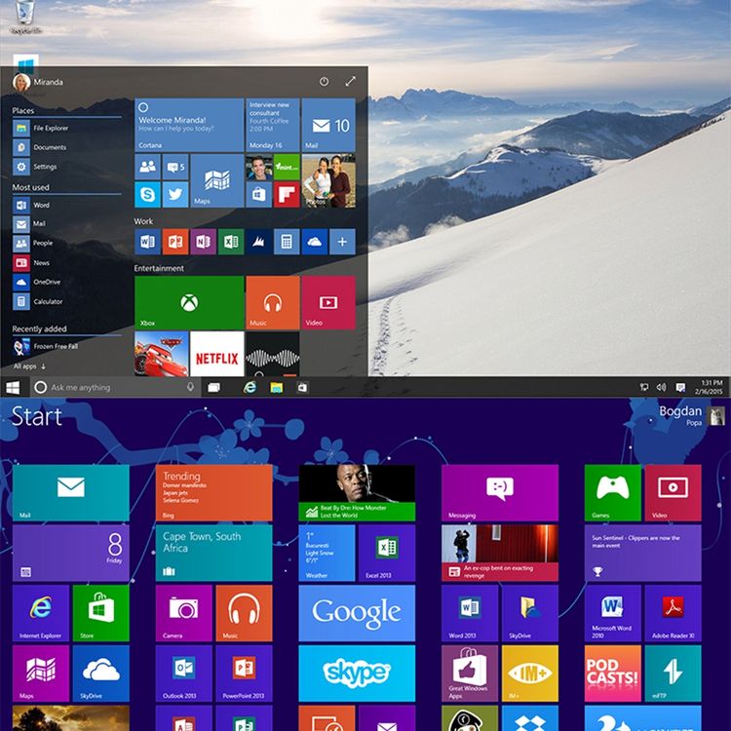Launch the green Xbox tile
Screen dimensions: 731x731
click(189, 302)
